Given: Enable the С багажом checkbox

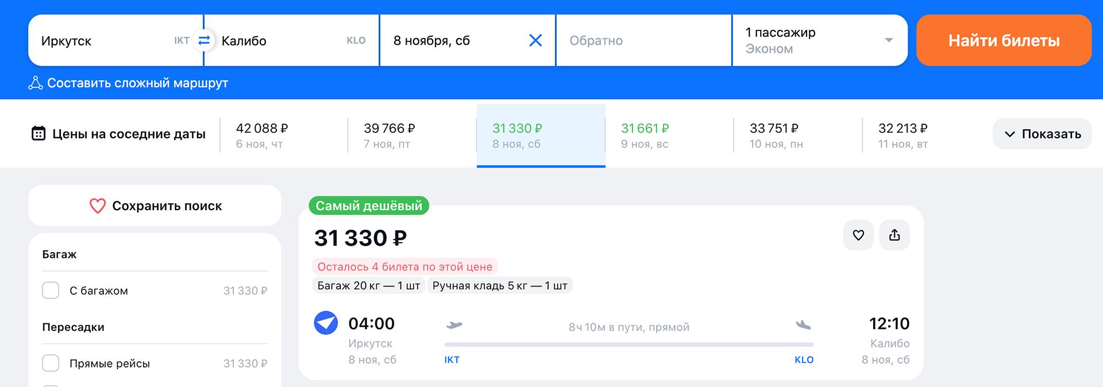Looking at the screenshot, I should [x=51, y=291].
